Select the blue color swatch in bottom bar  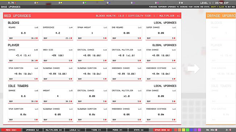click(x=191, y=130)
